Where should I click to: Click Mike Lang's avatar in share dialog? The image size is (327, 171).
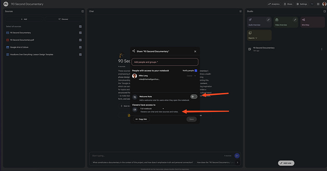coord(134,76)
